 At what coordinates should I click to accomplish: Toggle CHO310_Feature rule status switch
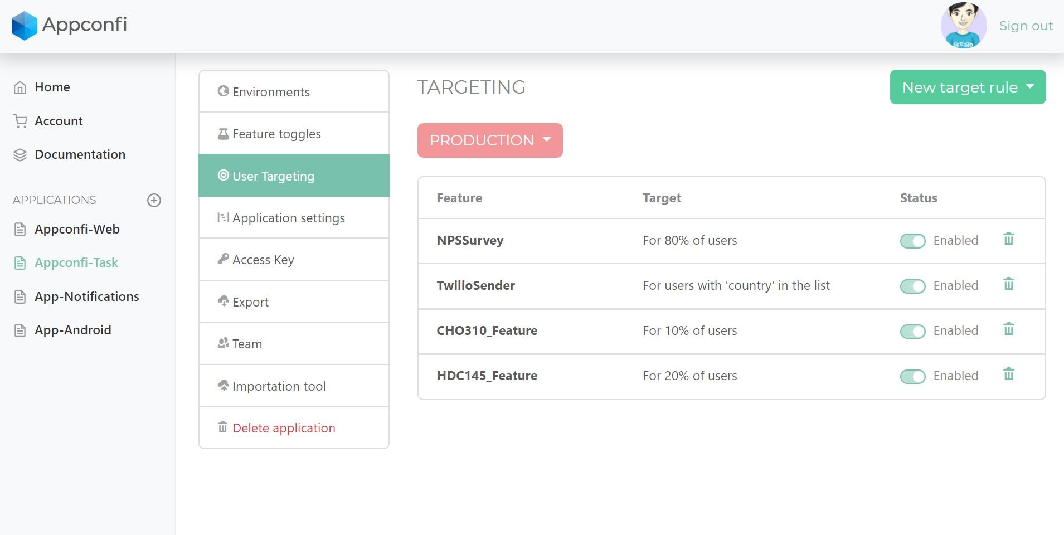coord(912,331)
